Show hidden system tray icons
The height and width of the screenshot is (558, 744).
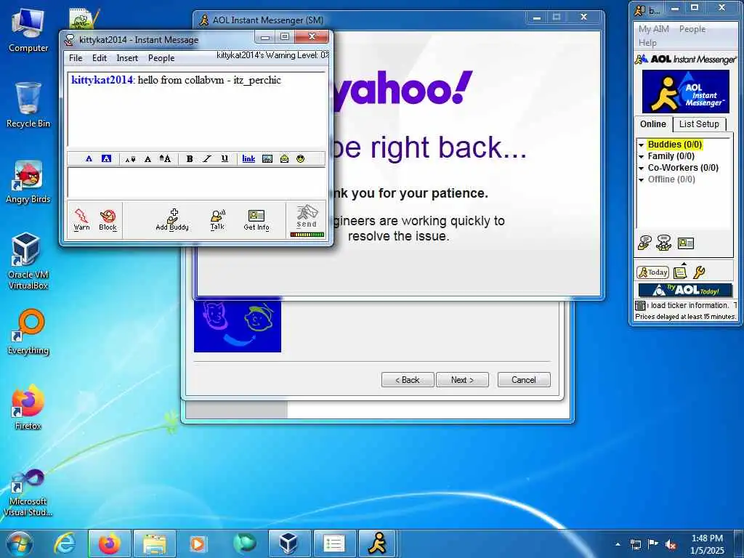(618, 544)
